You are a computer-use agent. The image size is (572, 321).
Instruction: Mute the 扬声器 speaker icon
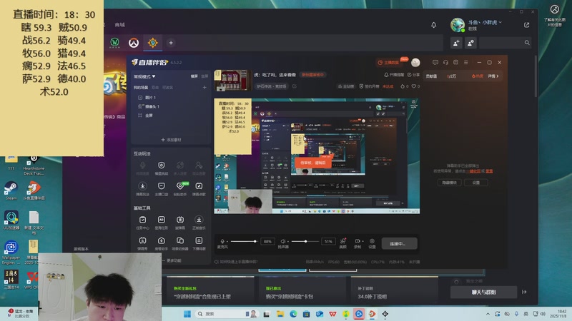click(282, 241)
